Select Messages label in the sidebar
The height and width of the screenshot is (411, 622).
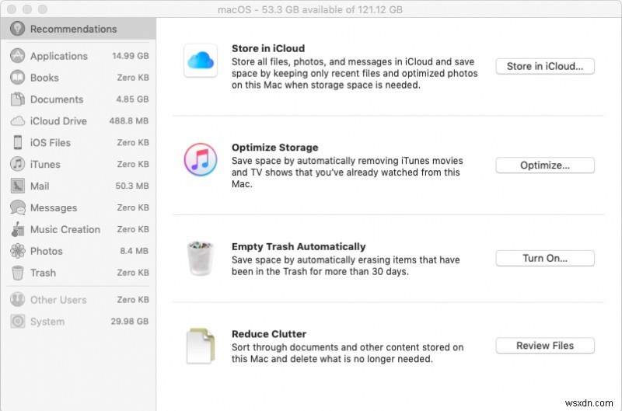(x=54, y=207)
